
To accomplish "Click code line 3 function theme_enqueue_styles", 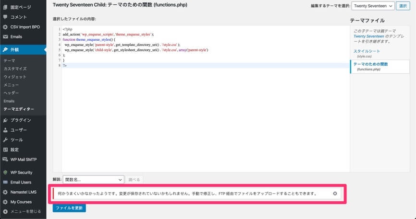I will pos(89,40).
